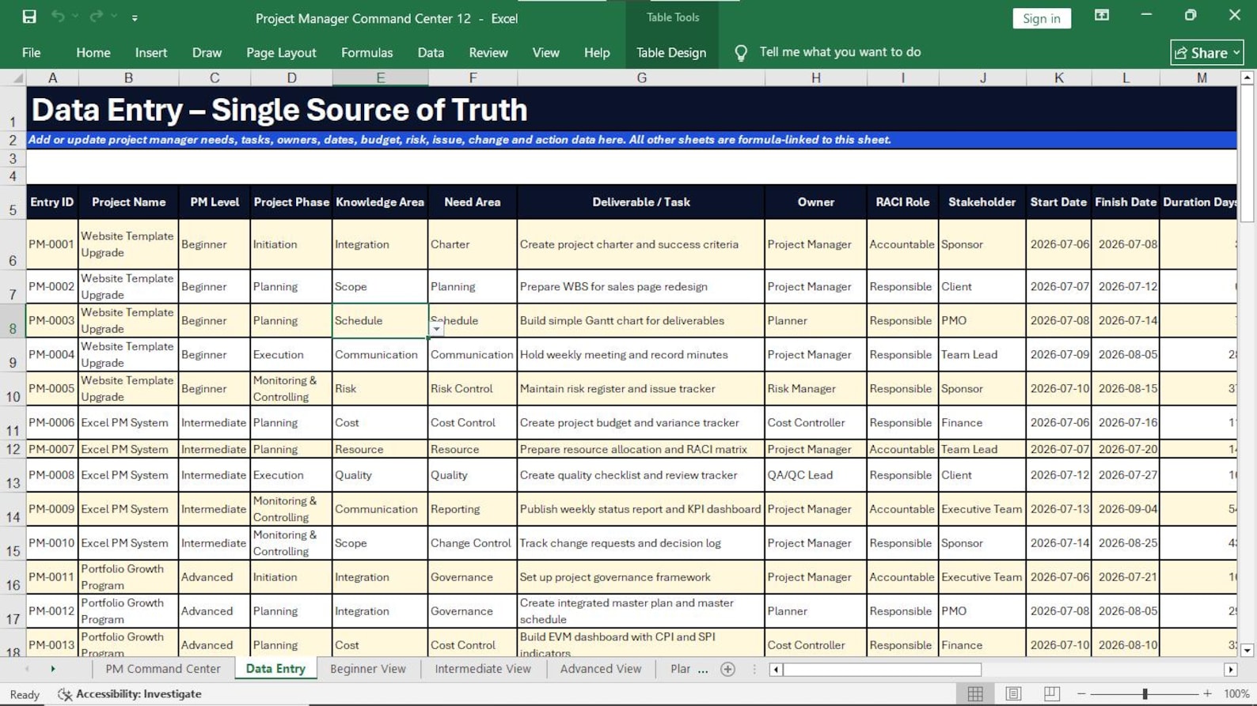This screenshot has width=1257, height=706.
Task: Switch to the Beginner View sheet tab
Action: coord(368,669)
